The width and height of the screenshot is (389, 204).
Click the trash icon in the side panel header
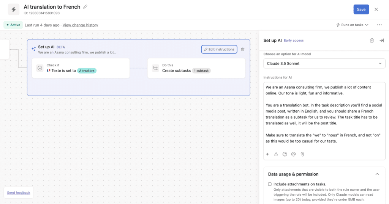point(372,41)
